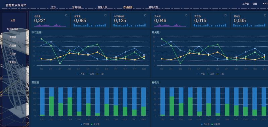The height and width of the screenshot is (127, 268).
Task: Open the 首页 tab
Action: point(54,7)
